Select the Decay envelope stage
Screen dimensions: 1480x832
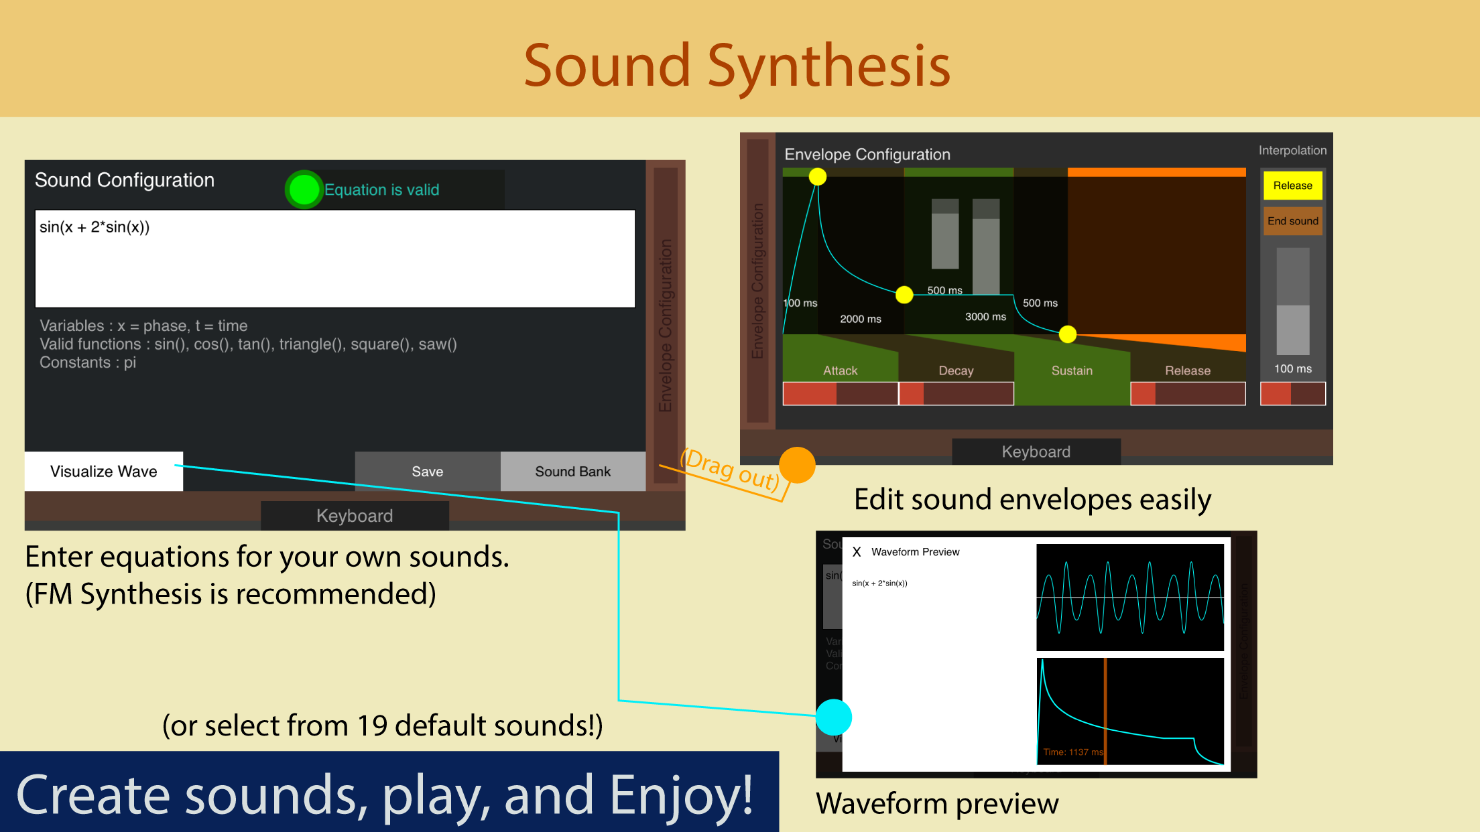[956, 370]
